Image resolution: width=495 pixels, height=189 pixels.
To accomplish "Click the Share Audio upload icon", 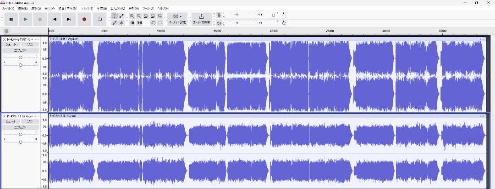I will coord(202,16).
